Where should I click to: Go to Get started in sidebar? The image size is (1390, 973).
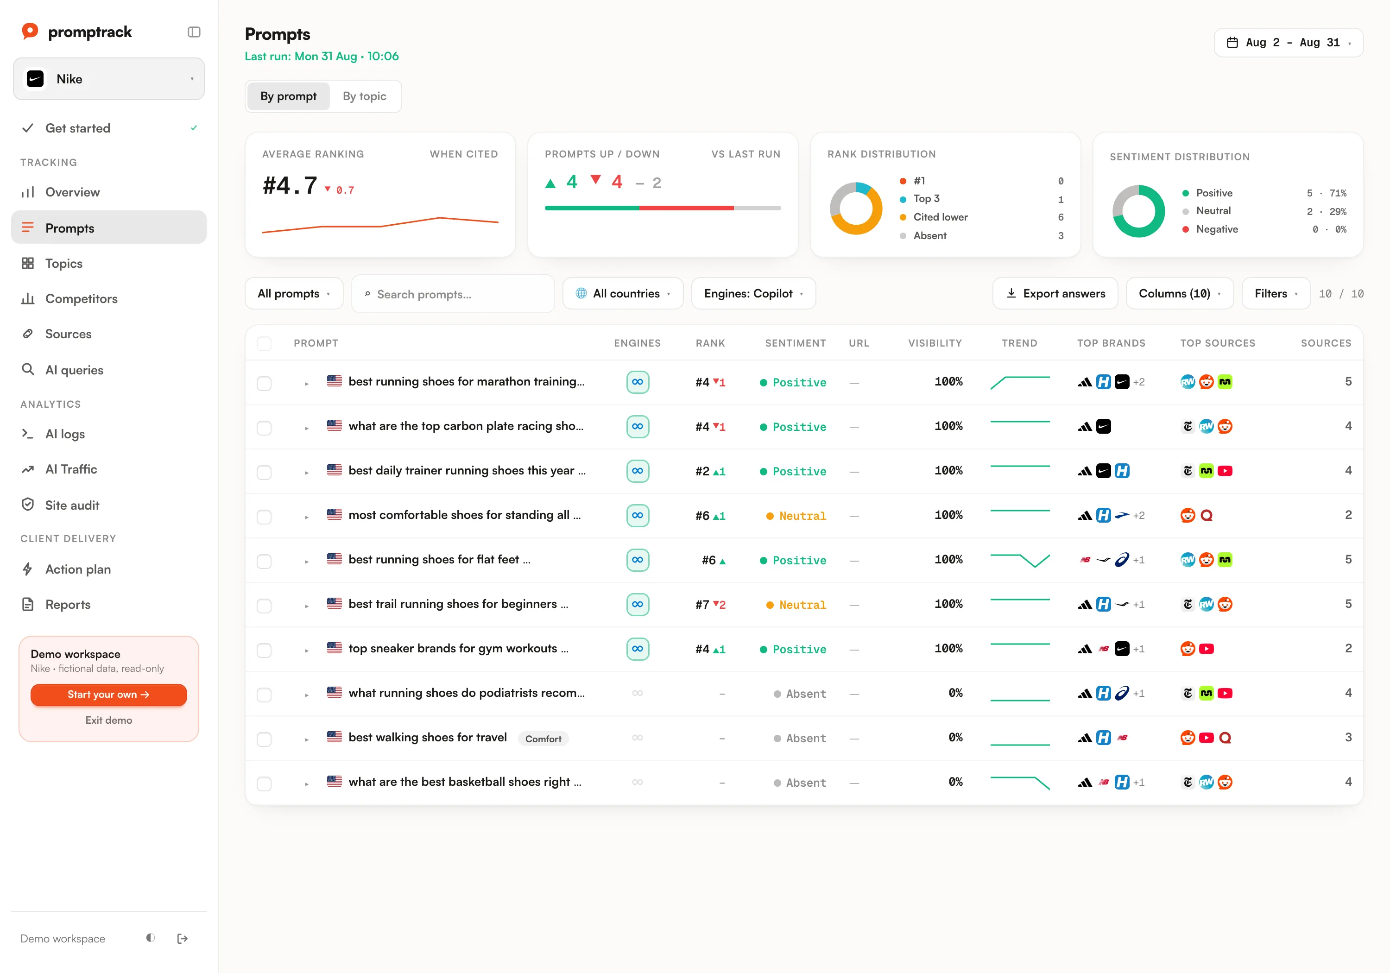(109, 128)
